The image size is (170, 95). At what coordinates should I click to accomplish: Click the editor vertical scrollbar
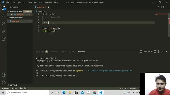click(169, 25)
